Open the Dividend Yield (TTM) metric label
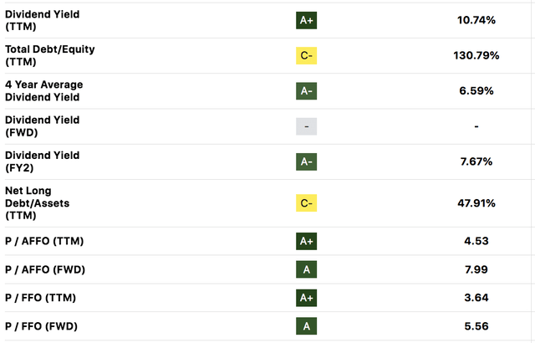The image size is (535, 343). pos(41,20)
